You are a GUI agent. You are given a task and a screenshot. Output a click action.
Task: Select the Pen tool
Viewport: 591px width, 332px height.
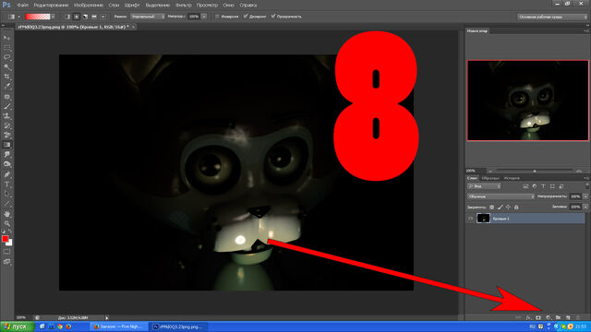(6, 174)
